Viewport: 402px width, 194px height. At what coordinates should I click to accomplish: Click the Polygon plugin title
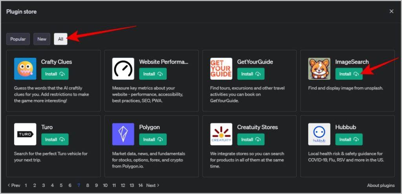150,127
